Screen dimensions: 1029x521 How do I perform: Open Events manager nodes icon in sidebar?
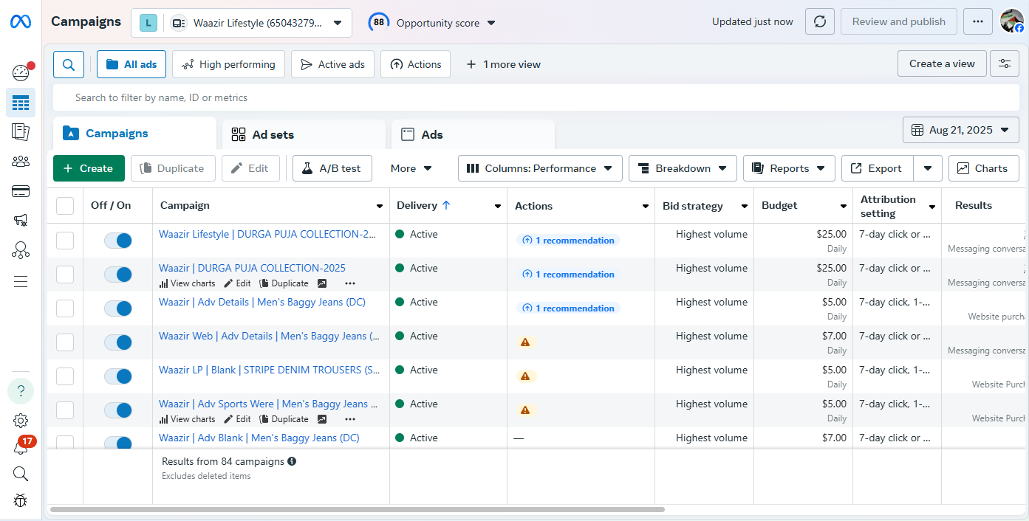click(21, 250)
